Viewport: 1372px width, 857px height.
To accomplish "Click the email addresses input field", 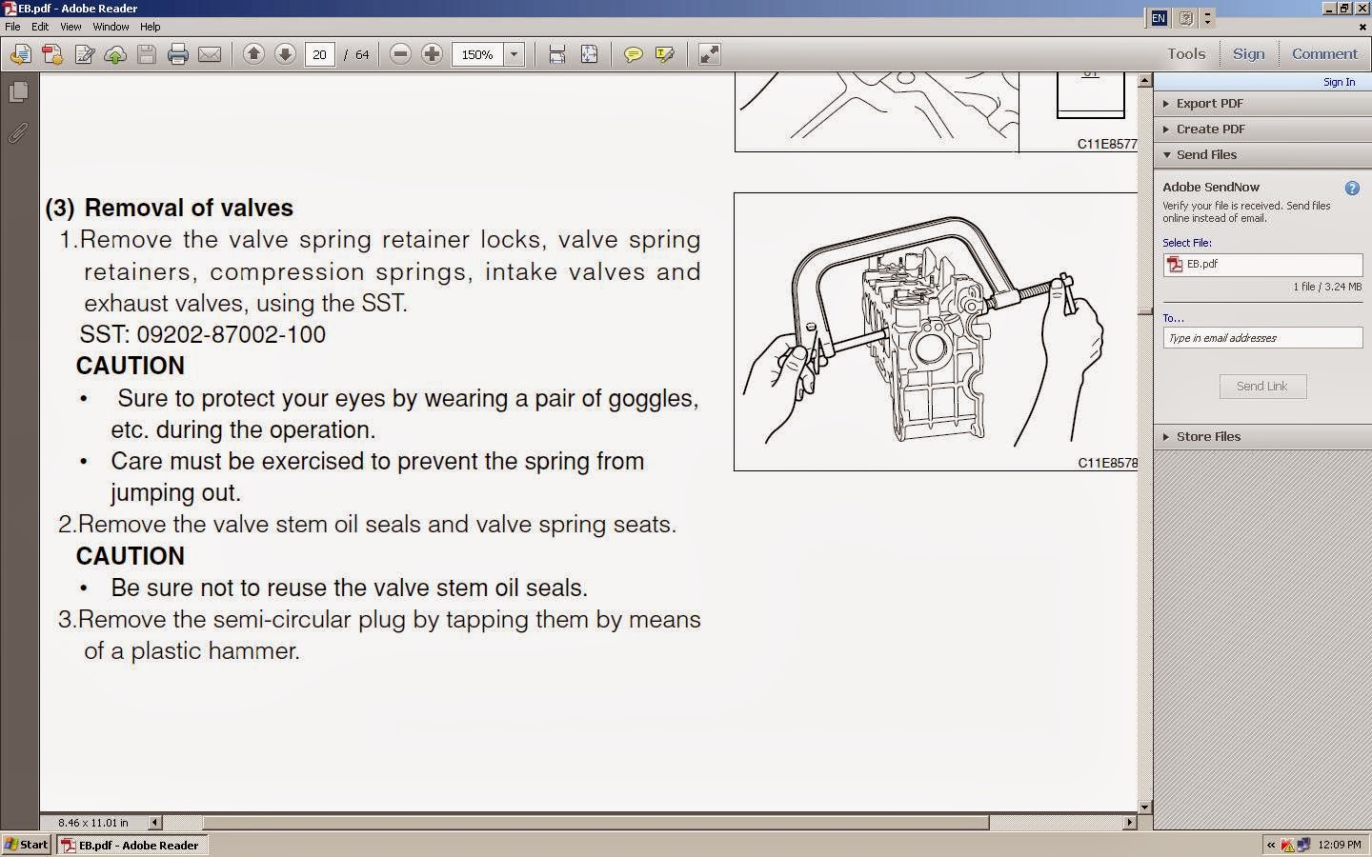I will click(x=1262, y=338).
